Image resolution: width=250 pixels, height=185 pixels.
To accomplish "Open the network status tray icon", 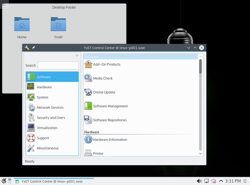I will pyautogui.click(x=206, y=181).
